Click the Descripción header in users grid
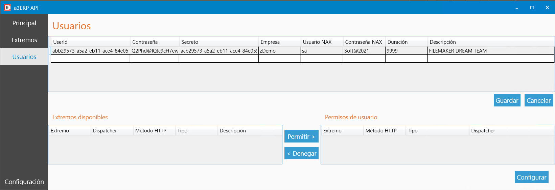The height and width of the screenshot is (190, 555). [491, 42]
